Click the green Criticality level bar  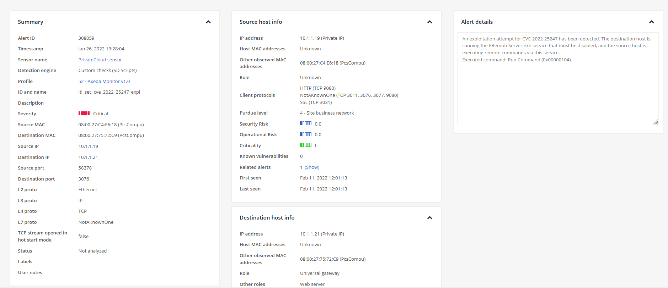pos(305,145)
